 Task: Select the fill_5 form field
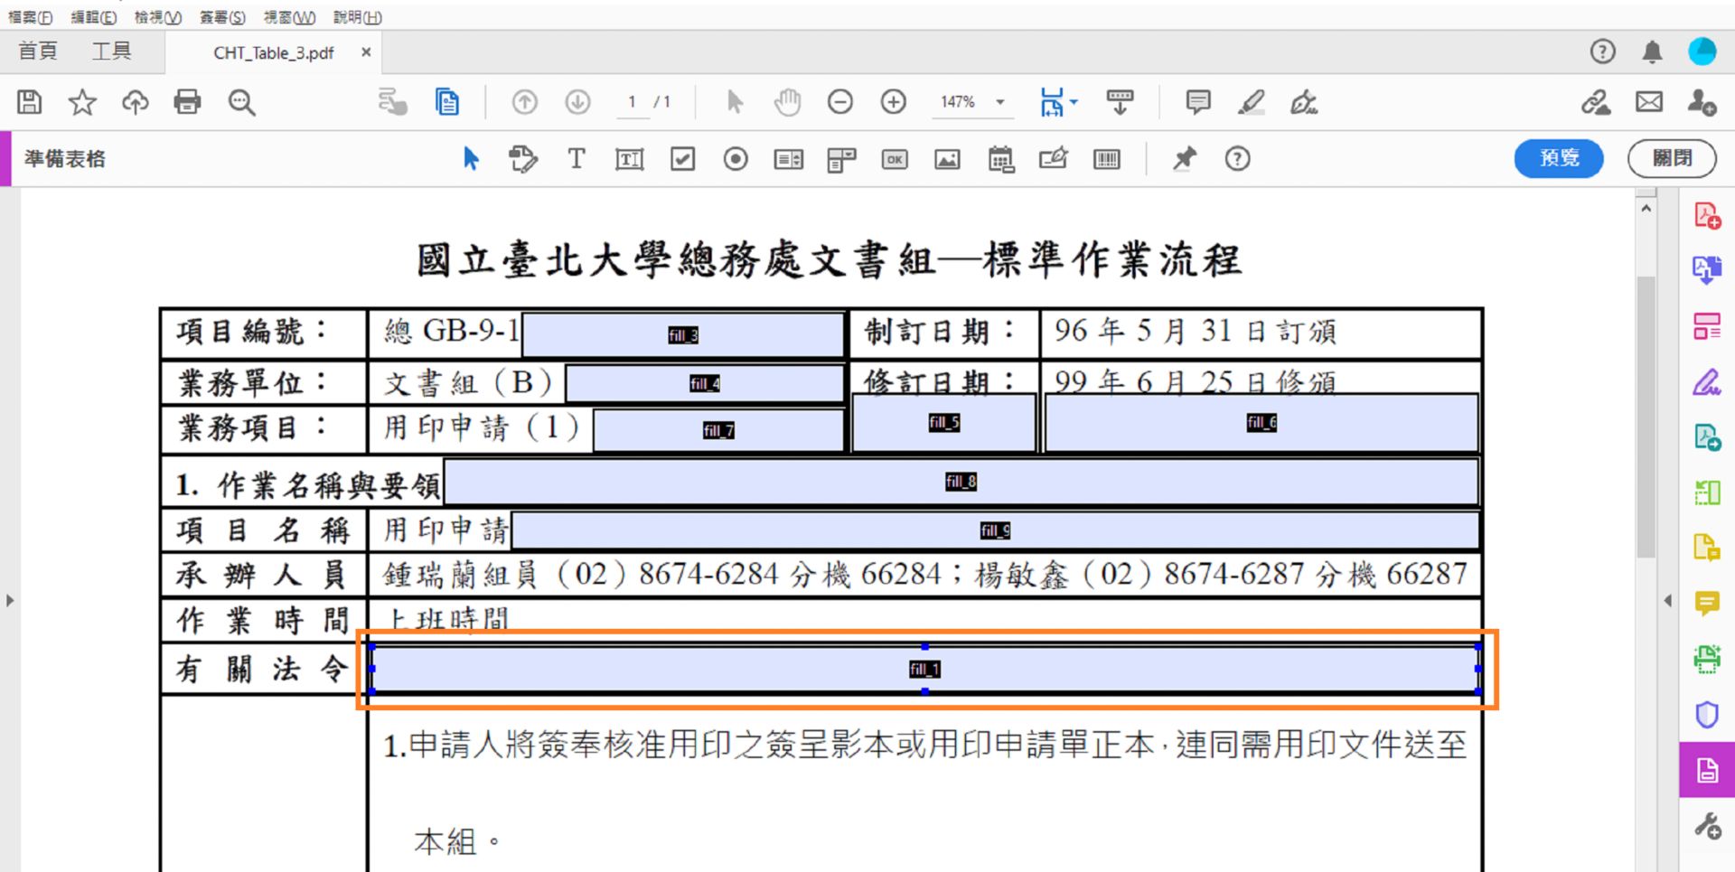[944, 422]
